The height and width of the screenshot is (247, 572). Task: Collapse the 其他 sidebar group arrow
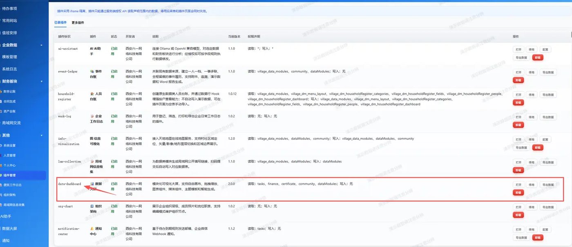(41, 135)
